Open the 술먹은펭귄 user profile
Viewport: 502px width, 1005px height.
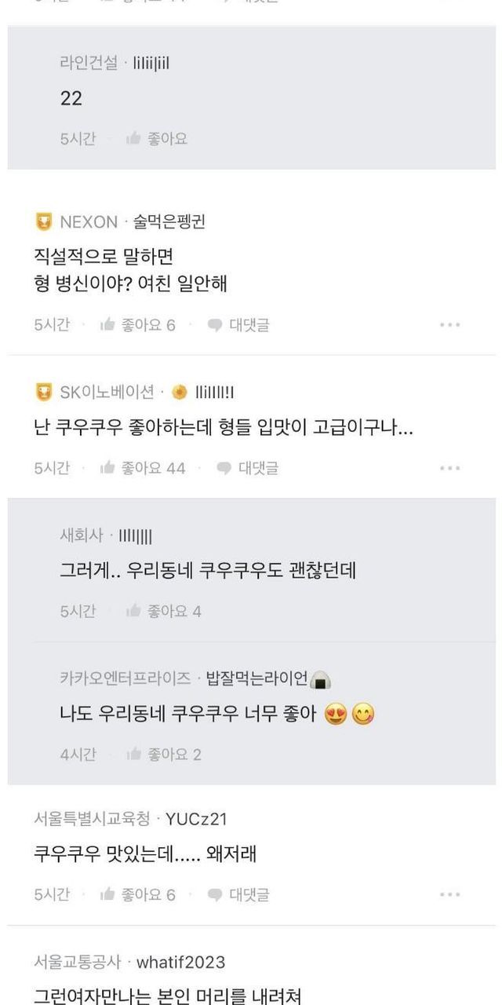(169, 222)
